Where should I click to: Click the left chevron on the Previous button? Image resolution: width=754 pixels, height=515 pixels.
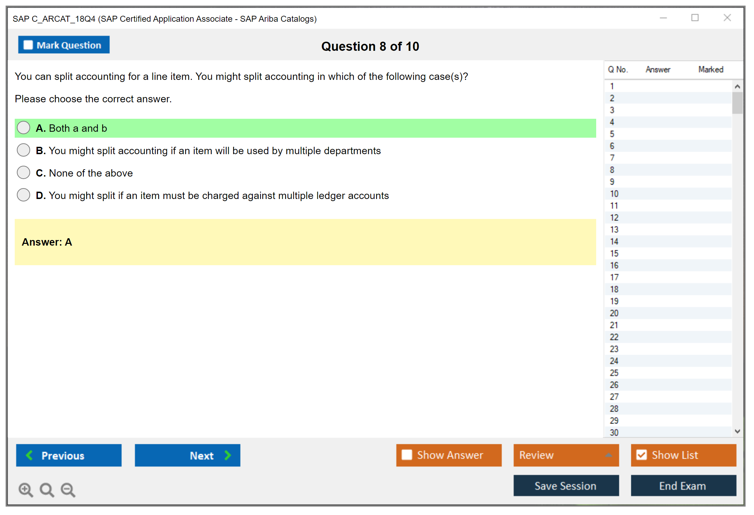pos(29,455)
